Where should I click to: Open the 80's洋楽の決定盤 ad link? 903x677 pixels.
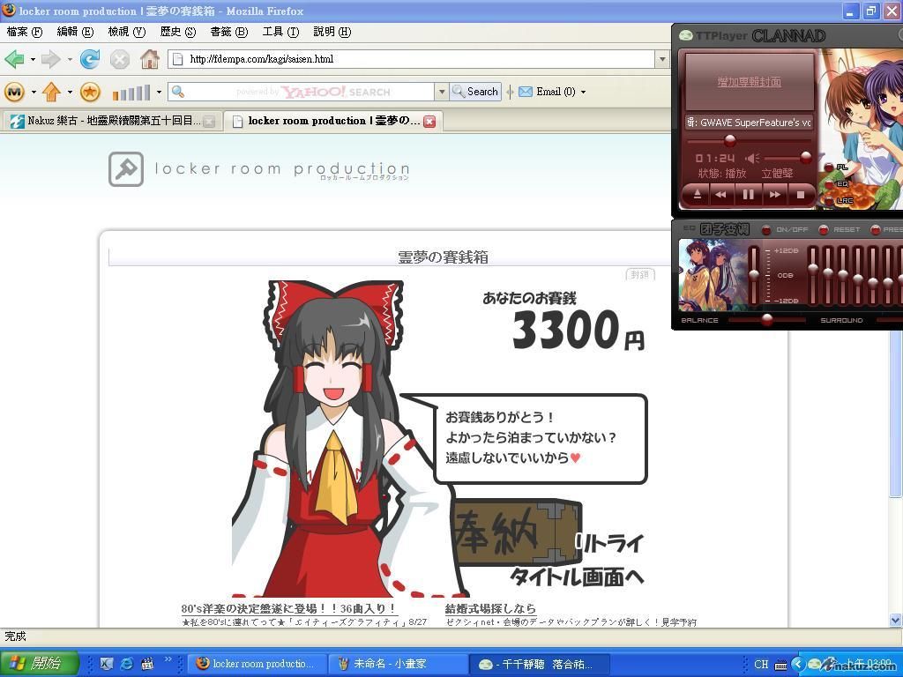[289, 608]
